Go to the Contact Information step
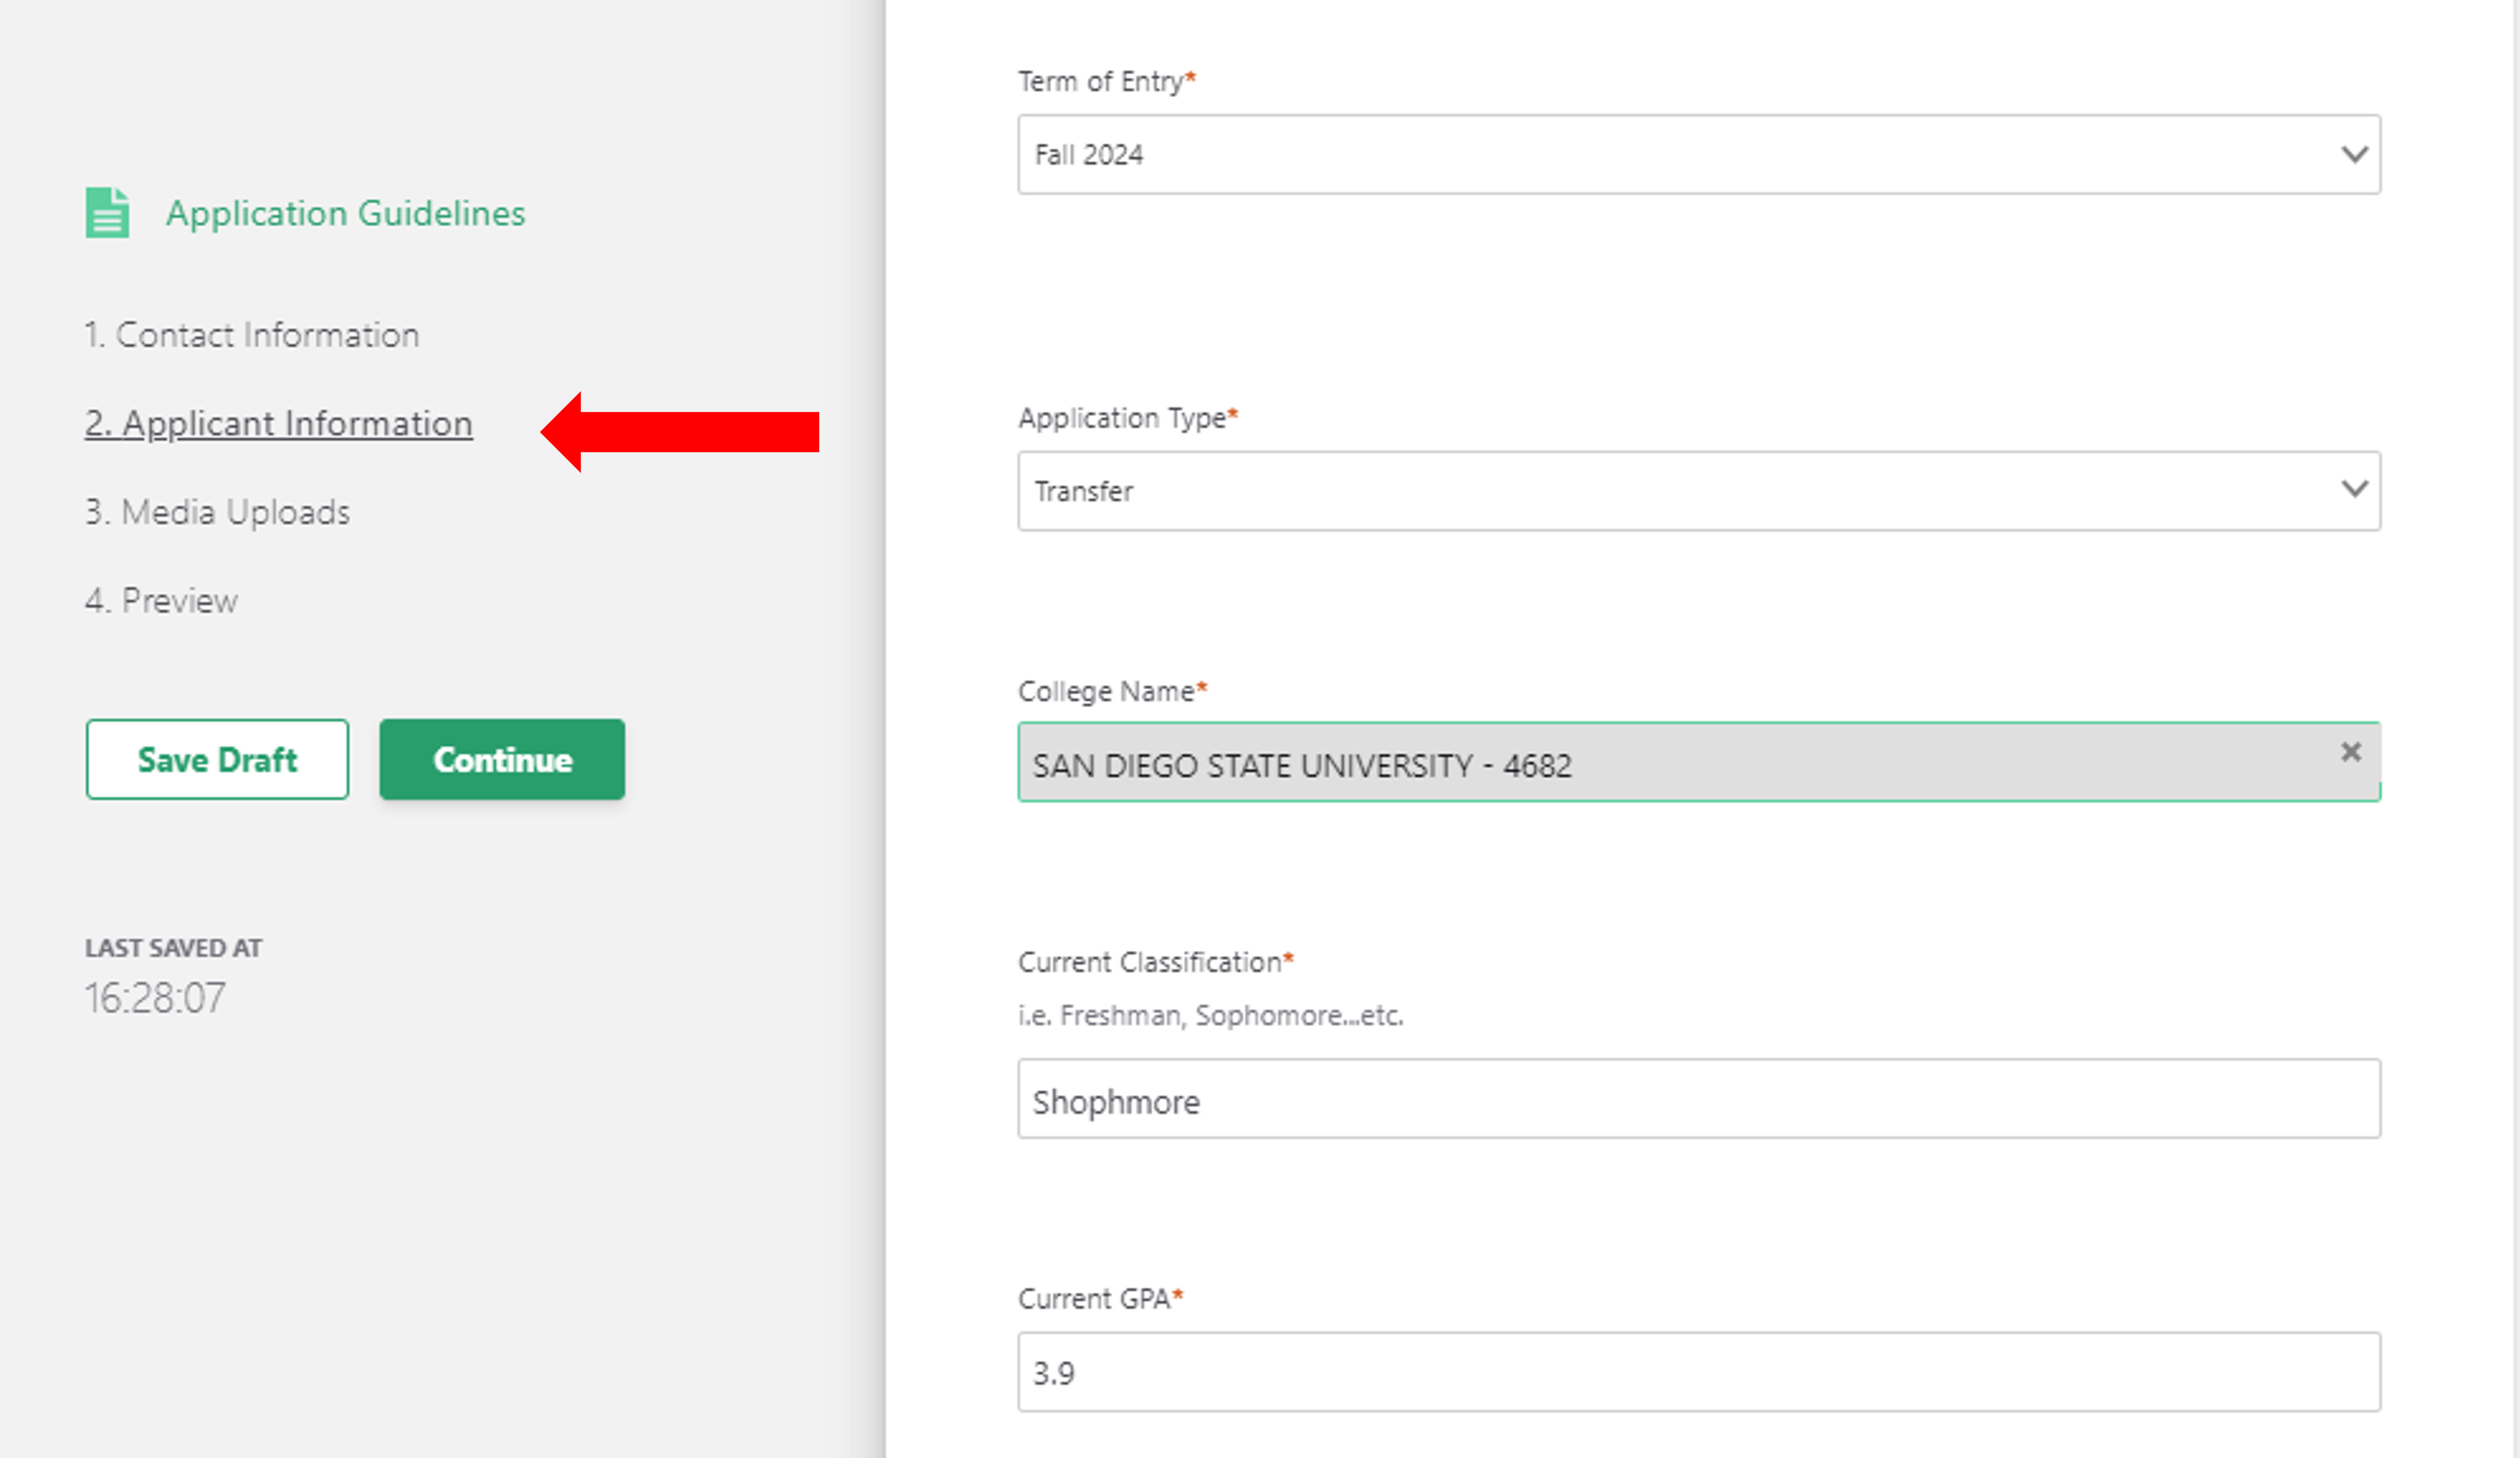This screenshot has height=1458, width=2520. [x=252, y=335]
